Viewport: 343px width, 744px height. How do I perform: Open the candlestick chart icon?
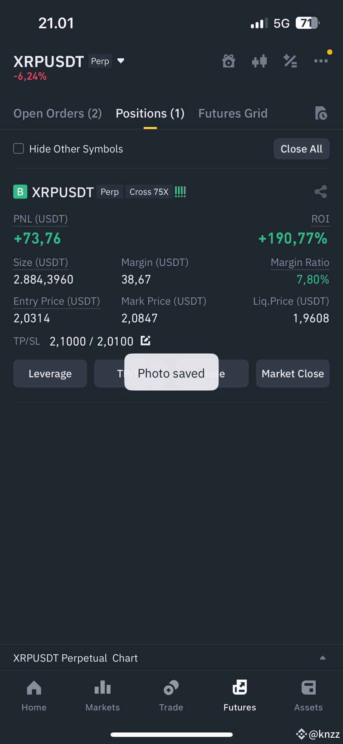(x=259, y=61)
